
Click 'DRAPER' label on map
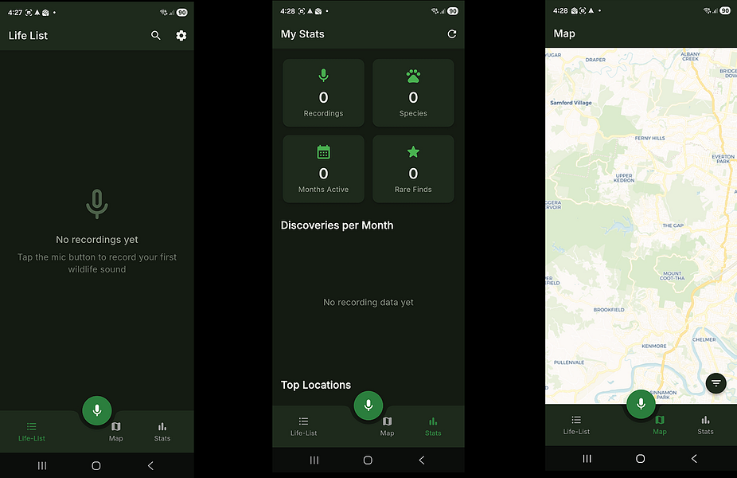click(595, 60)
